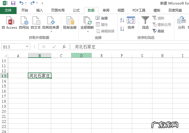Click the 编辑链接 button
Image resolution: width=189 pixels, height=133 pixels.
coord(105,31)
